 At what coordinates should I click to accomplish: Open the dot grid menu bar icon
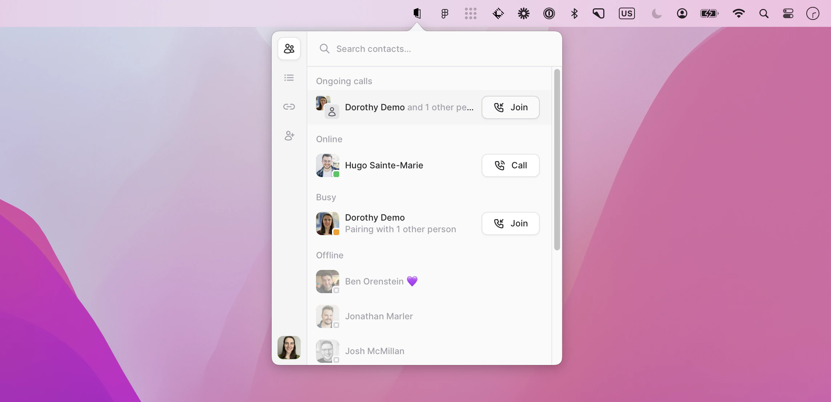click(x=471, y=14)
